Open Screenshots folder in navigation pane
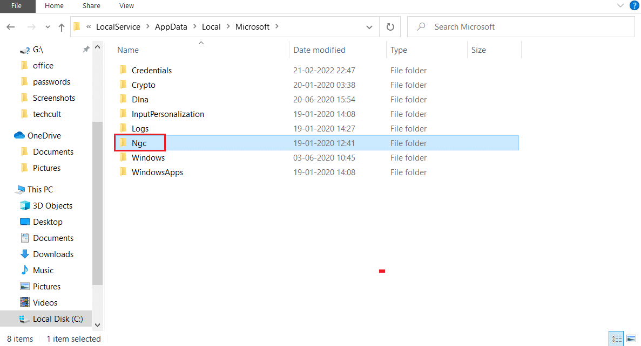641x346 pixels. (54, 98)
